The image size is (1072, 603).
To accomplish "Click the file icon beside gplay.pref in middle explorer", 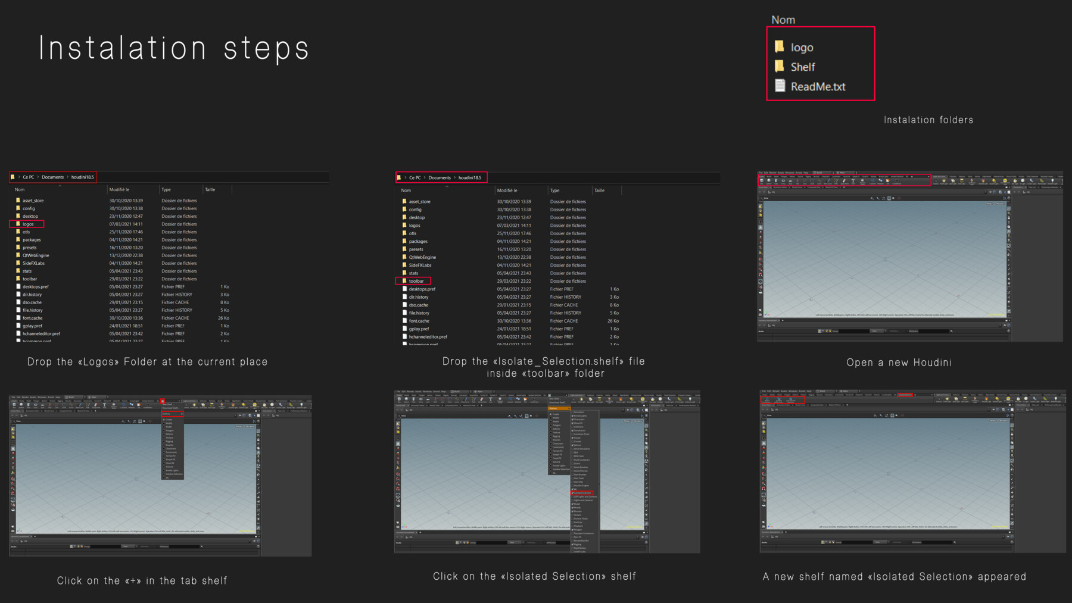I will [x=404, y=329].
